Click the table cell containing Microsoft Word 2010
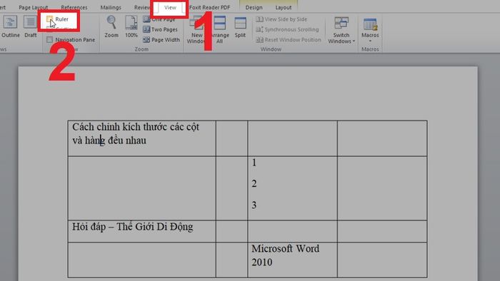Viewport: 500px width, 281px height. (x=292, y=260)
